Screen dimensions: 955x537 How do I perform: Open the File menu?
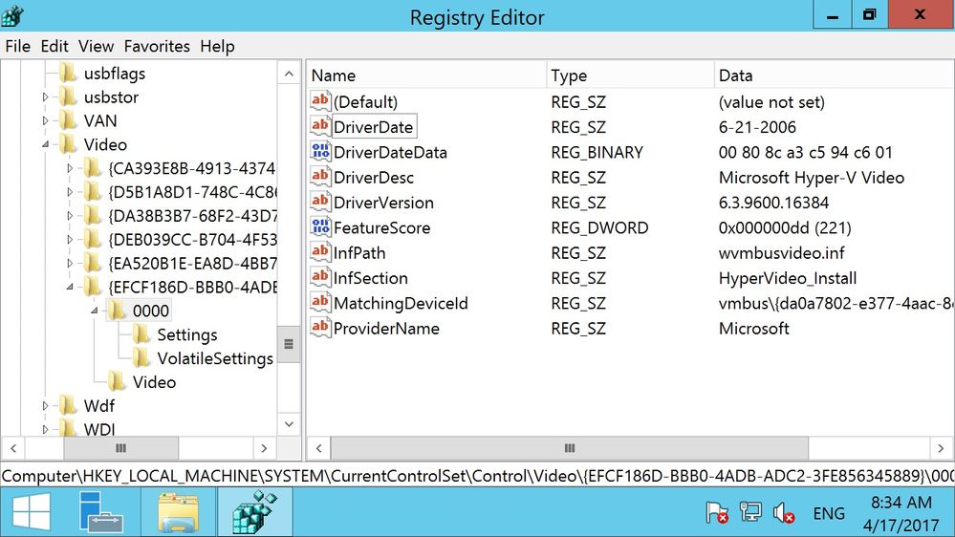click(17, 46)
